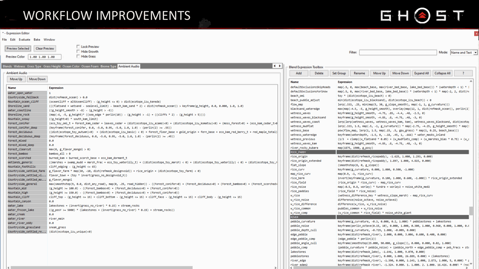The image size is (479, 269).
Task: Open the Evaluate menu
Action: tap(25, 39)
